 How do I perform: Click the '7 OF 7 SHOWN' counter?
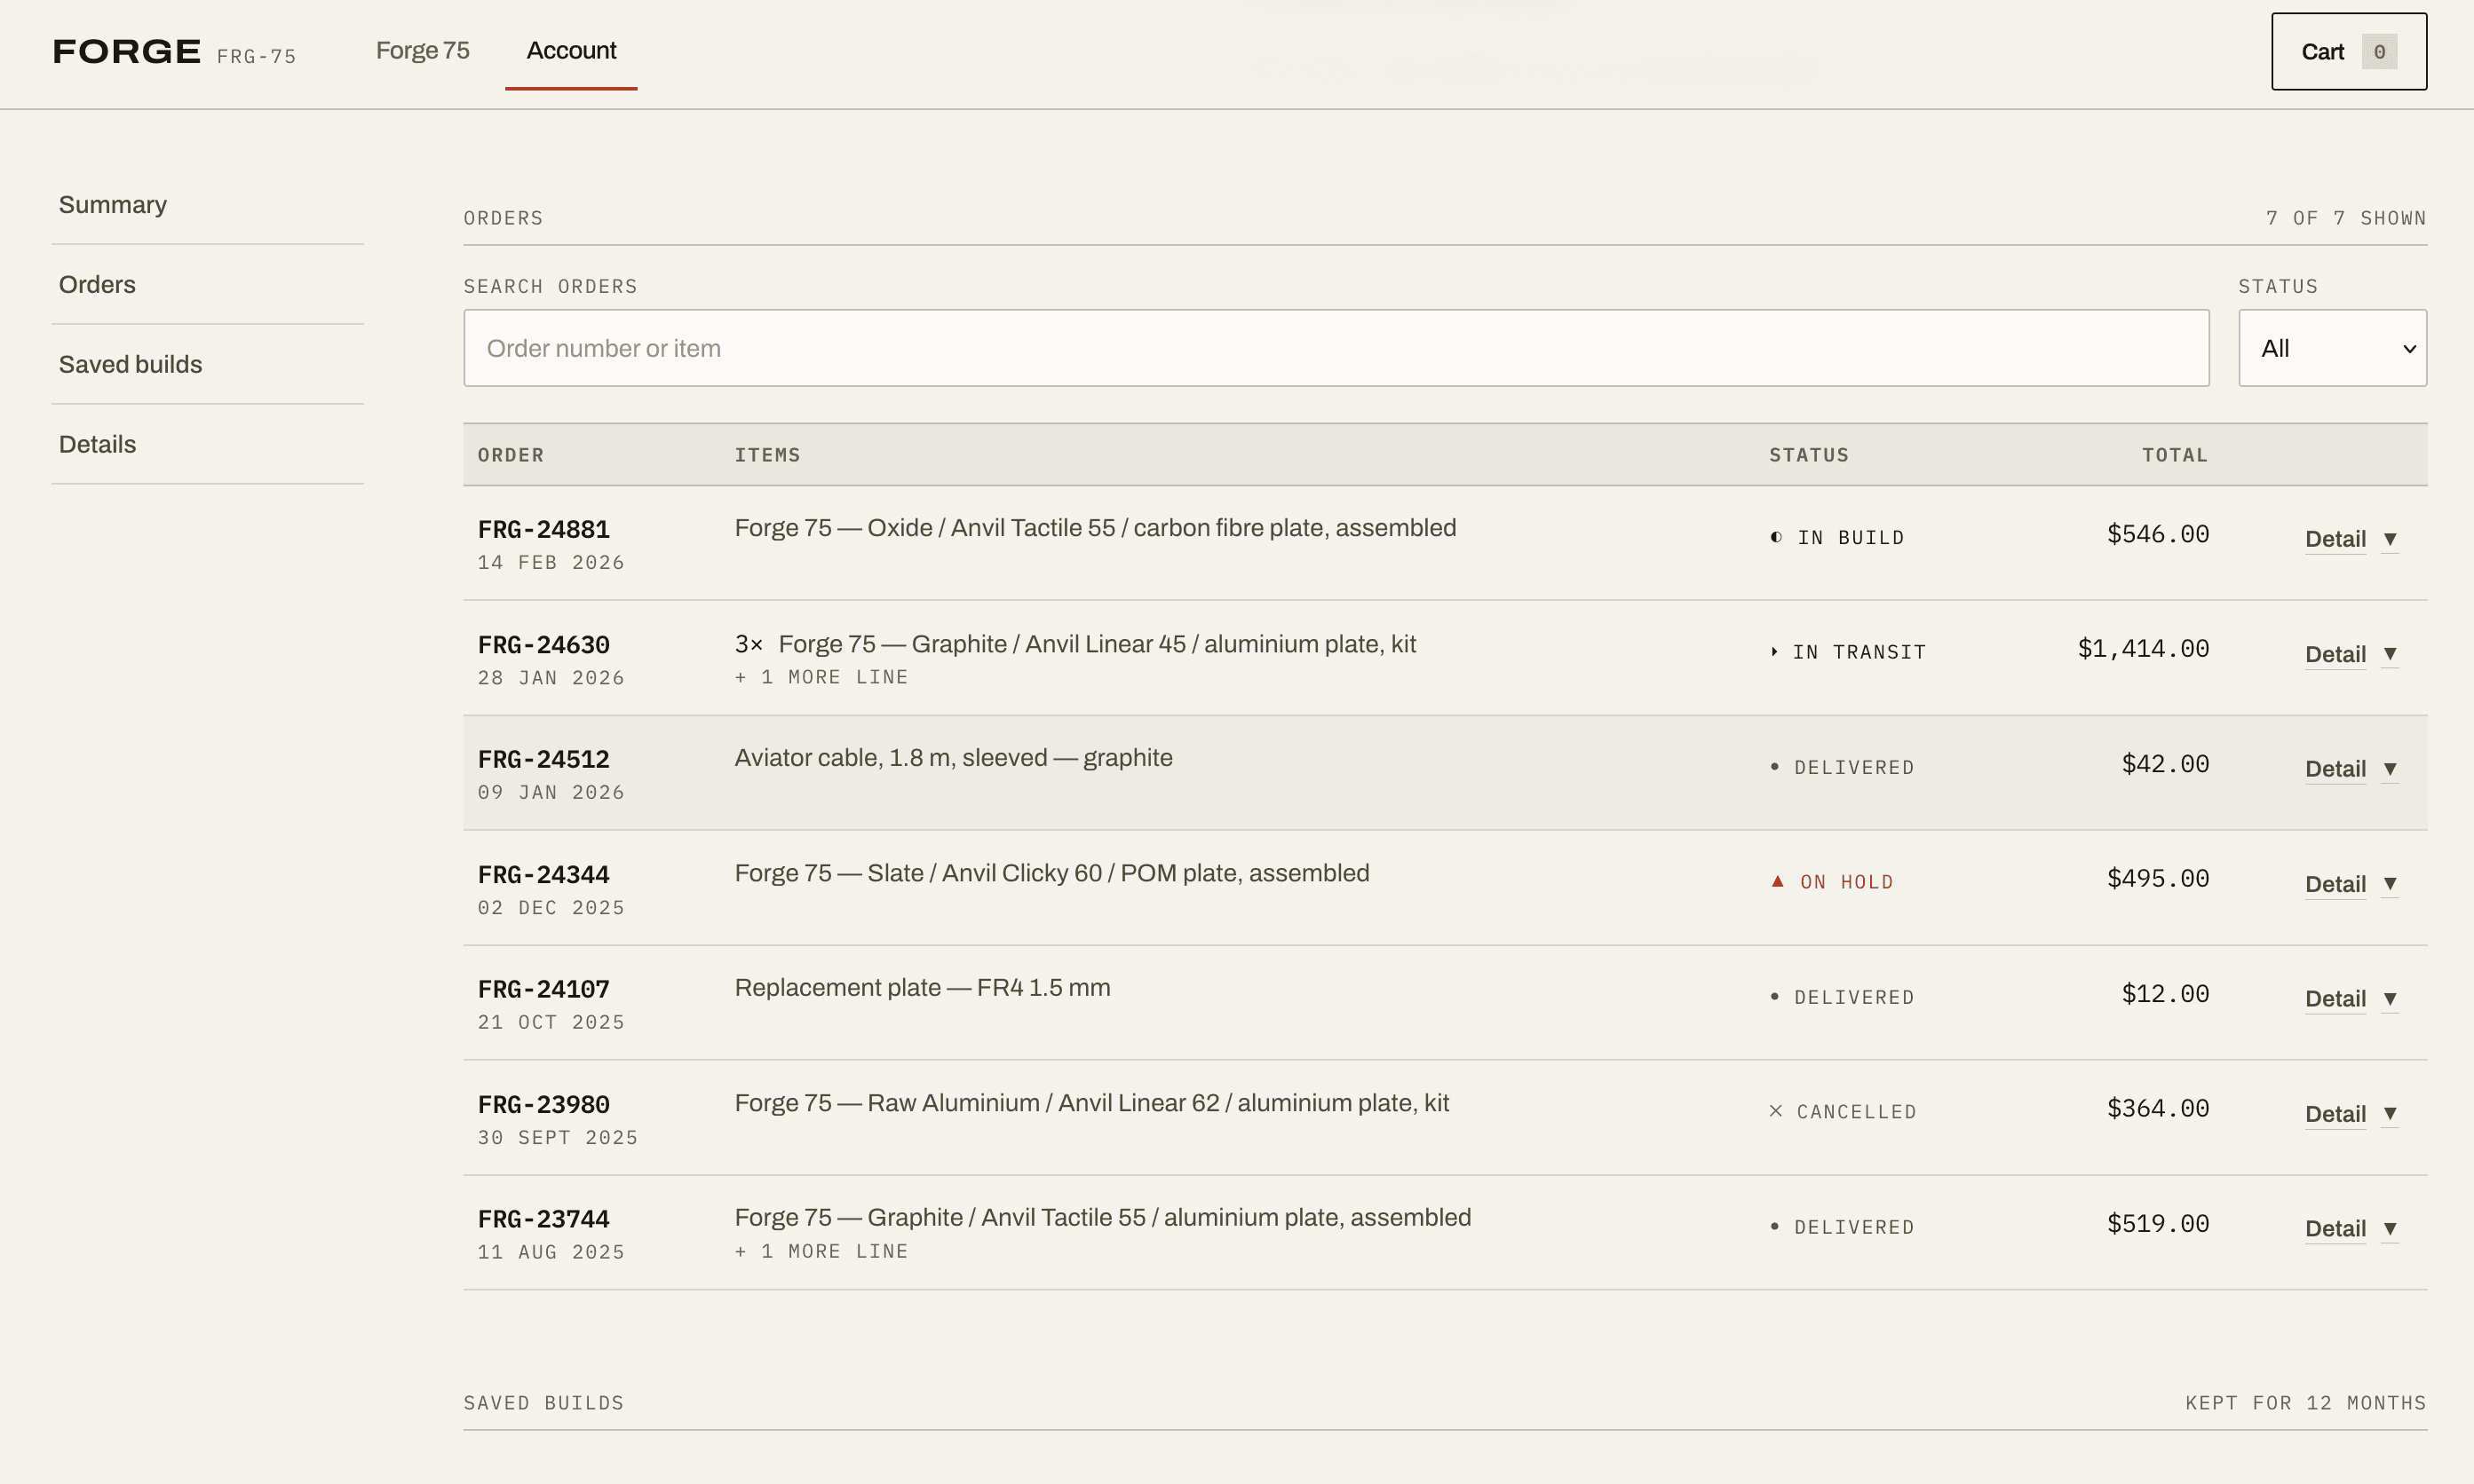click(x=2346, y=218)
